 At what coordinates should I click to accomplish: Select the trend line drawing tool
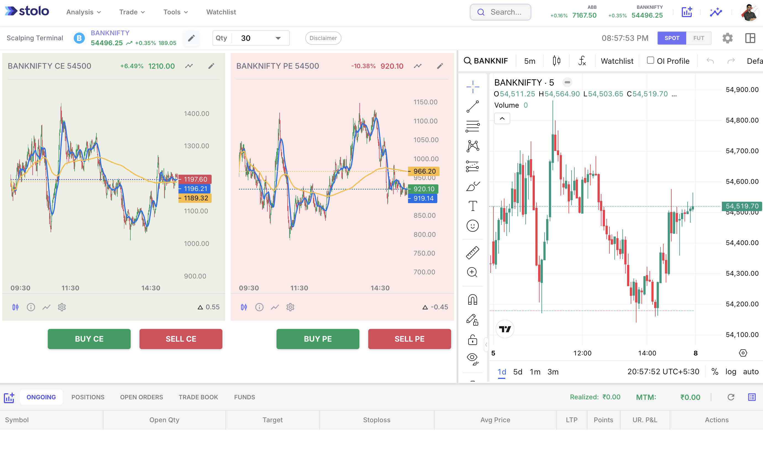472,106
